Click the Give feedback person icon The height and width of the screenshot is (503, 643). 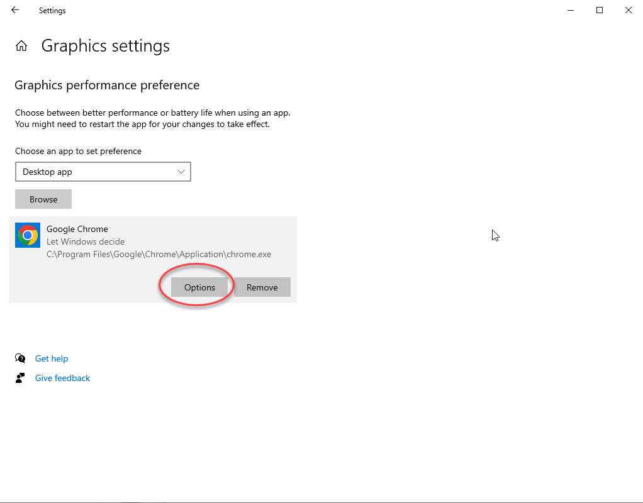tap(20, 378)
